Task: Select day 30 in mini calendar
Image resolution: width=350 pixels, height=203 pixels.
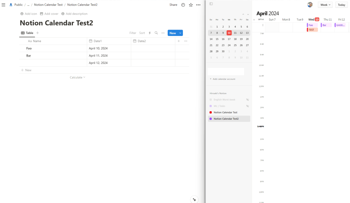Action: coord(223,51)
